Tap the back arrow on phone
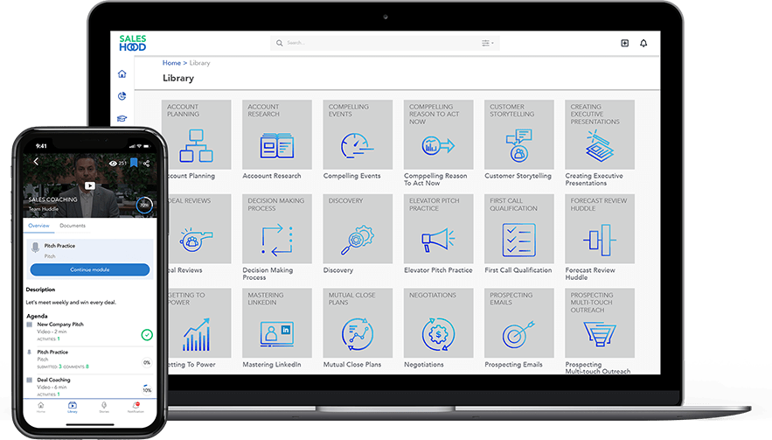The width and height of the screenshot is (772, 440). [36, 162]
